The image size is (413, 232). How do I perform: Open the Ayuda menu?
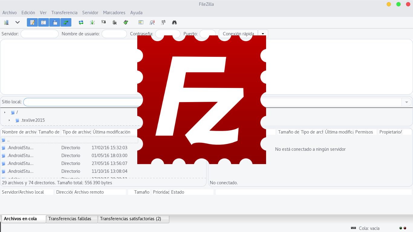[x=136, y=13]
